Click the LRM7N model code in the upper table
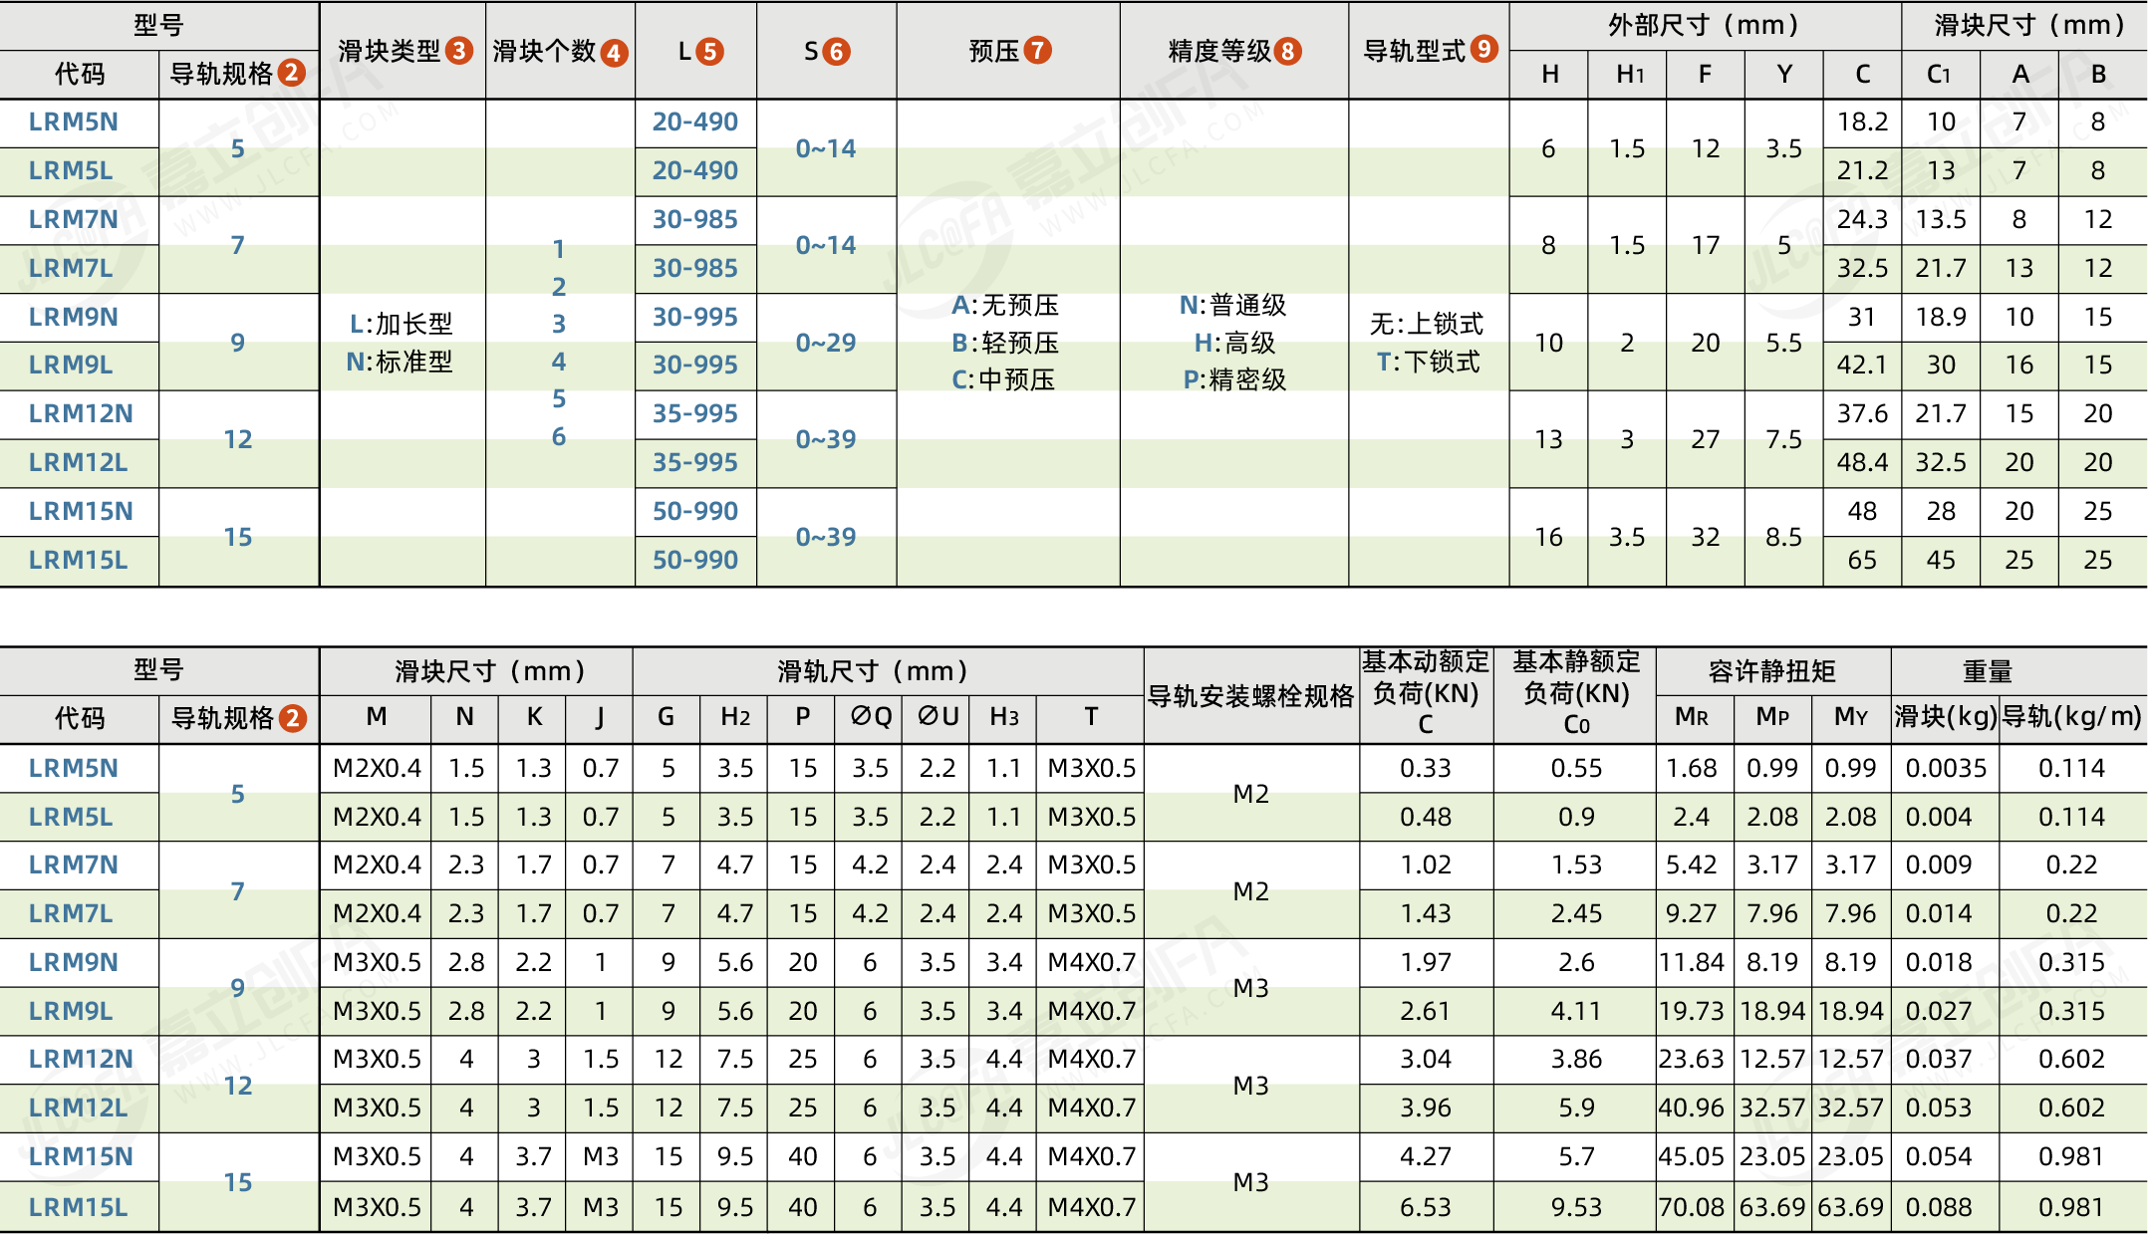The height and width of the screenshot is (1234, 2148). [74, 219]
